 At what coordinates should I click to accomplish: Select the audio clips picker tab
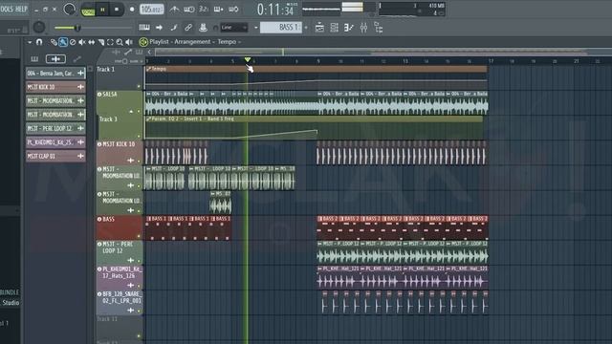point(55,59)
